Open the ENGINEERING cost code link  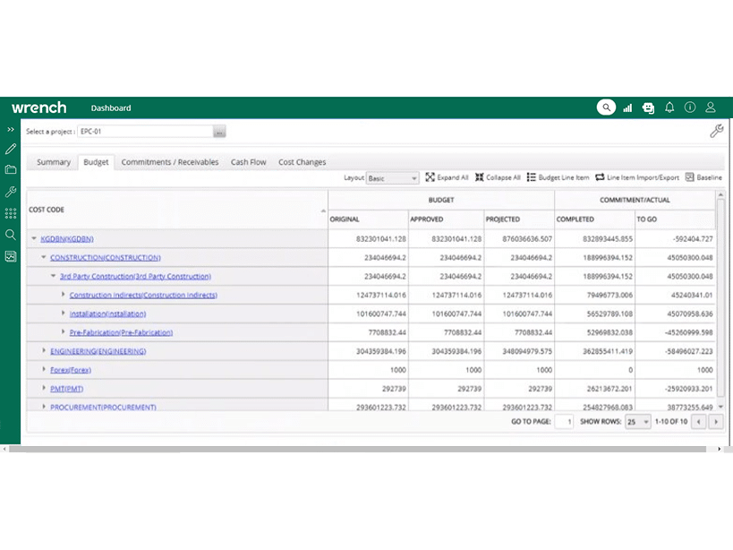(98, 351)
